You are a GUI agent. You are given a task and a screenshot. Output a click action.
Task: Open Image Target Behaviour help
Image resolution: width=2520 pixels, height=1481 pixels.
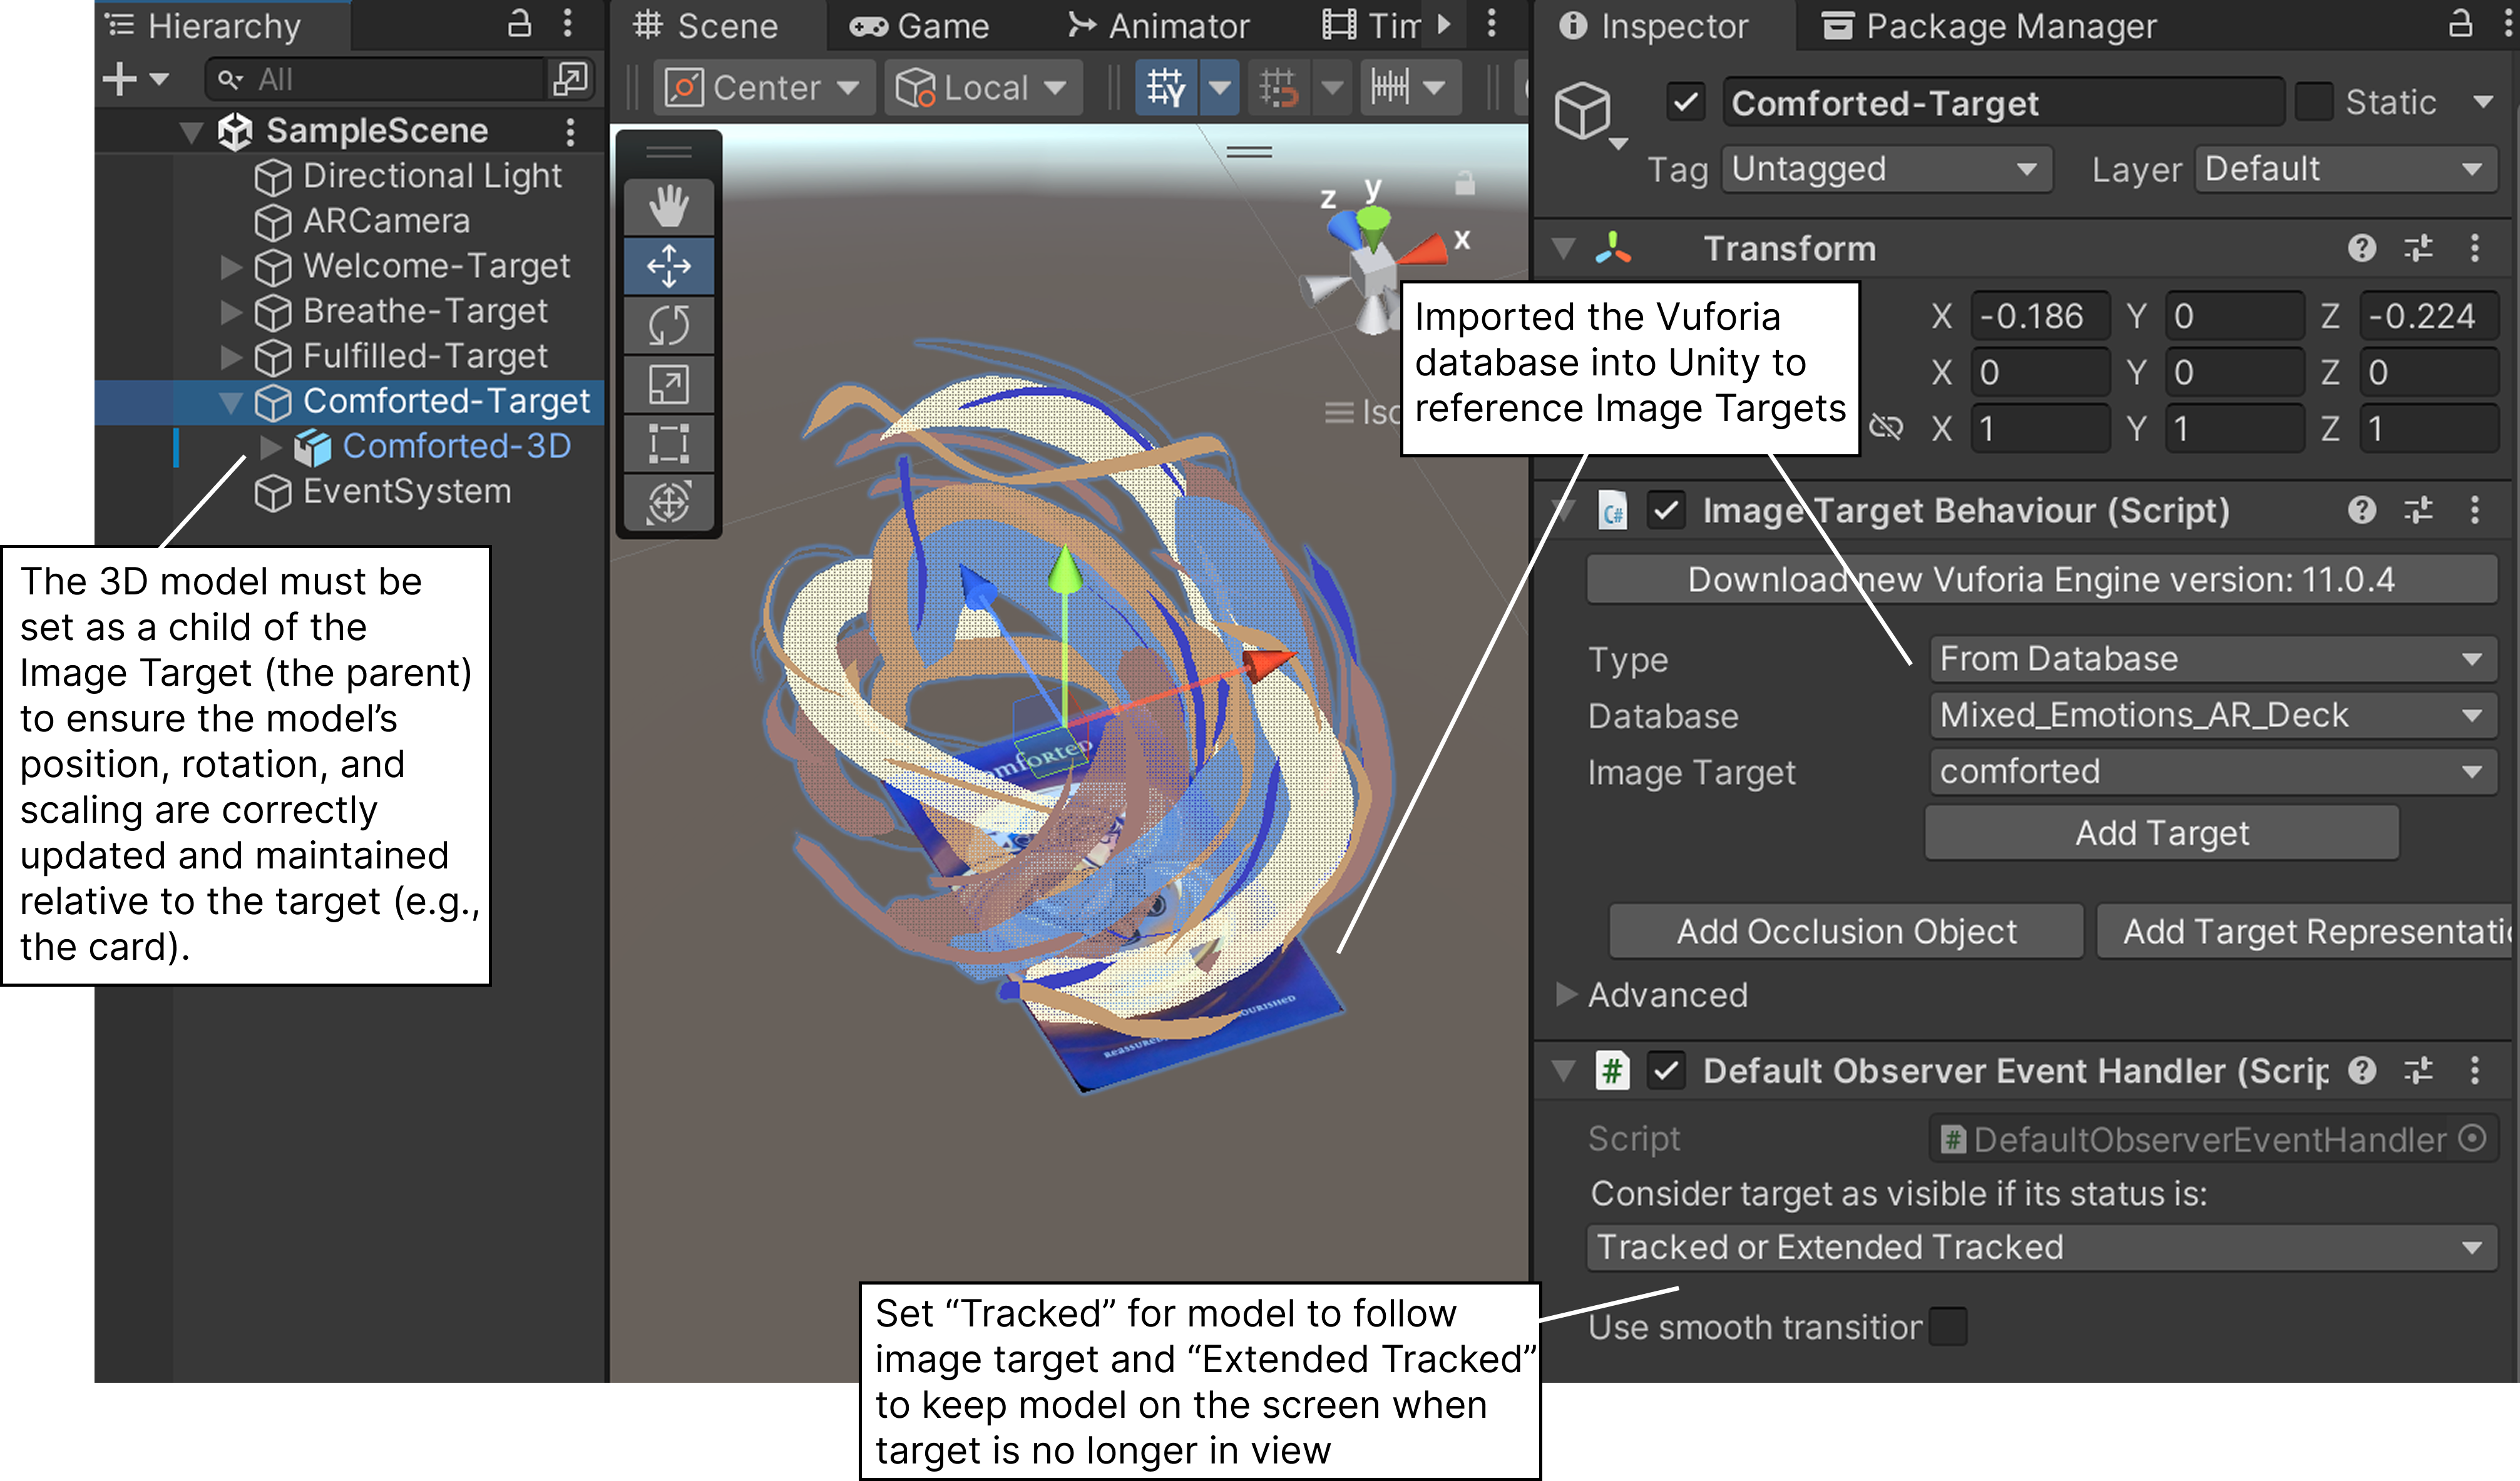(2362, 511)
